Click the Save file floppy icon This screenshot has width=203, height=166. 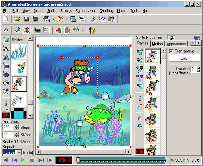click(x=26, y=19)
